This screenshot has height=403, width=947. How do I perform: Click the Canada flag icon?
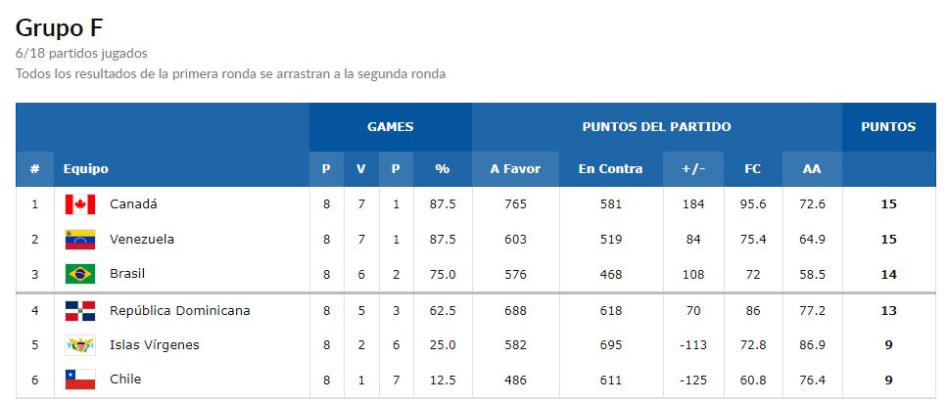coord(80,204)
